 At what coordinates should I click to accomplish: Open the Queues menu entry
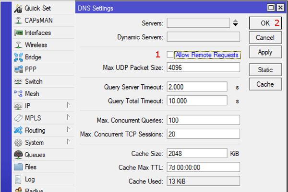tap(43, 155)
